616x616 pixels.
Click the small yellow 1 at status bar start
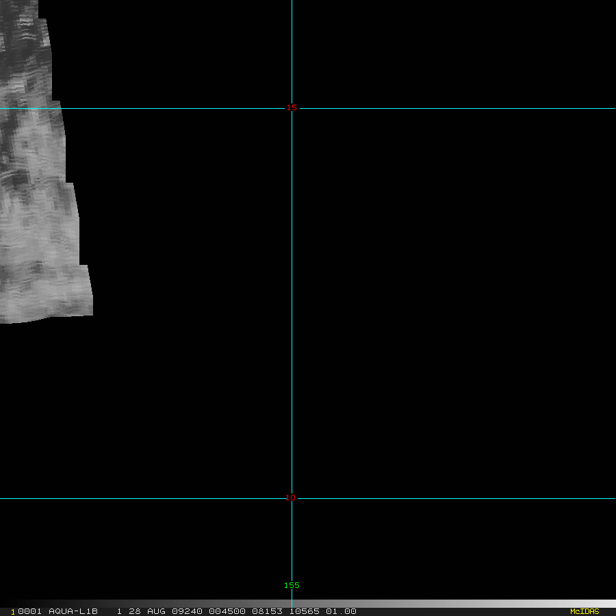pyautogui.click(x=12, y=612)
